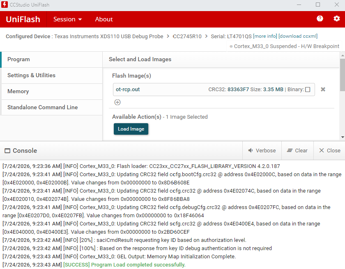
Task: Click the UniFlash lightning app icon
Action: click(5, 5)
